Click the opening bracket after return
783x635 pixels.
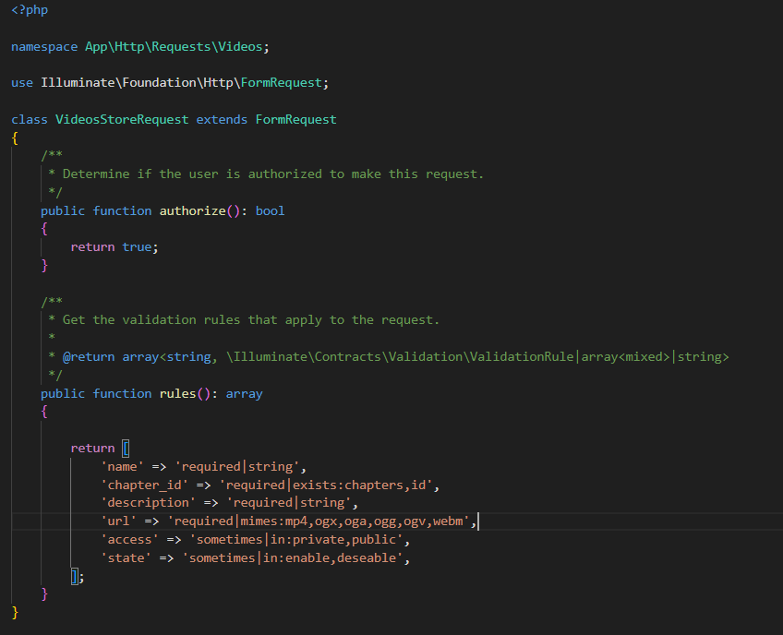[126, 449]
